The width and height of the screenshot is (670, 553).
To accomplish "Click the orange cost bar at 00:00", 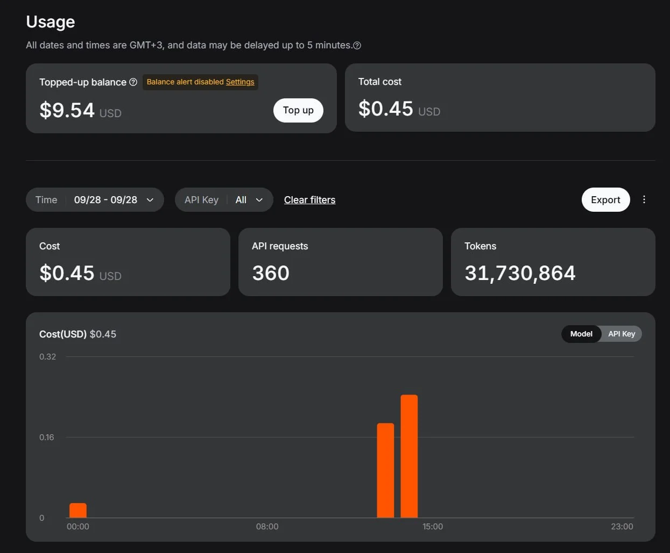I will coord(78,511).
